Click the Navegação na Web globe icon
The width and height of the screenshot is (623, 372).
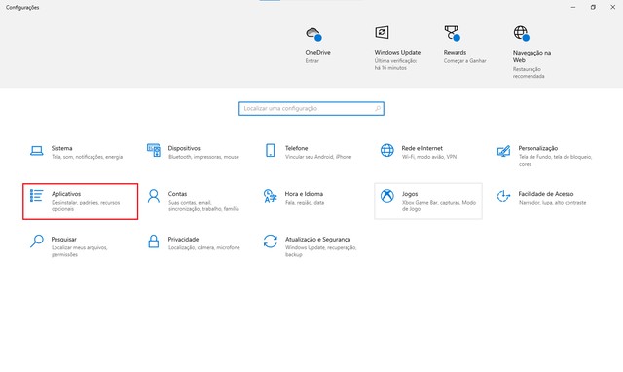(x=521, y=33)
